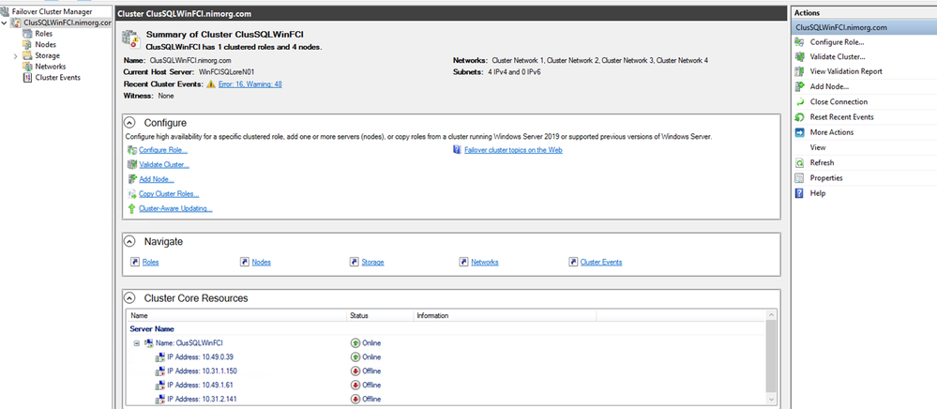Select Cluster Events in the left tree

coord(57,78)
